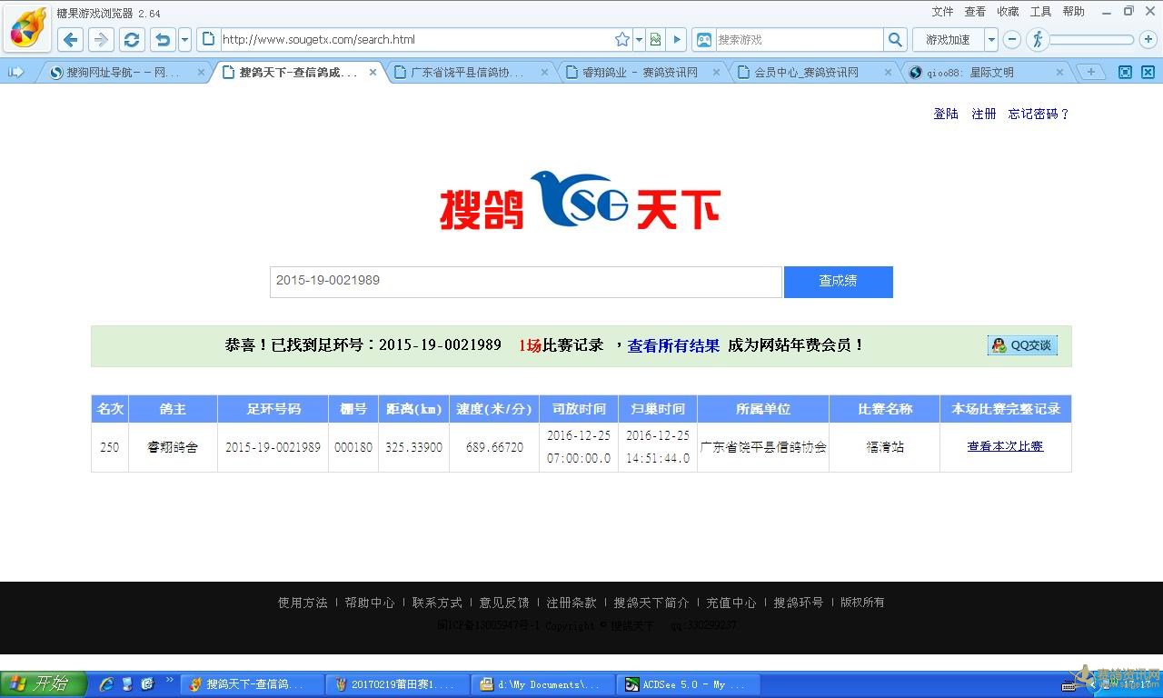
Task: Open the 工具 menu
Action: (x=1040, y=12)
